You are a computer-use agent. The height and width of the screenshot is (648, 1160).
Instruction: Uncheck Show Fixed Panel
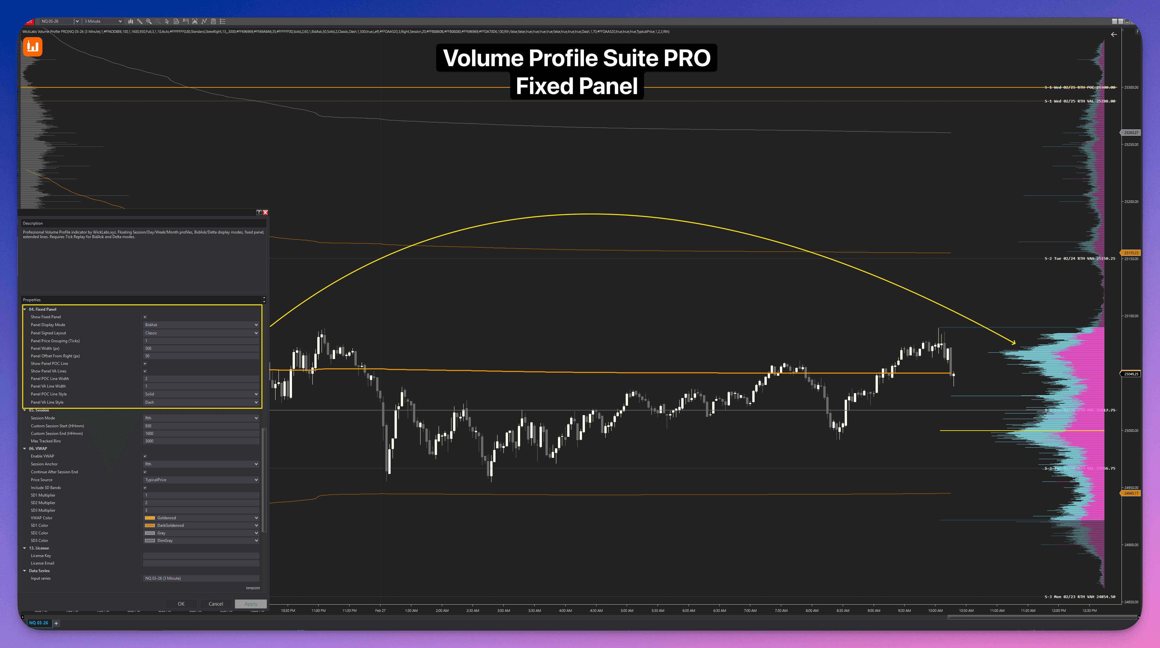[x=145, y=317]
